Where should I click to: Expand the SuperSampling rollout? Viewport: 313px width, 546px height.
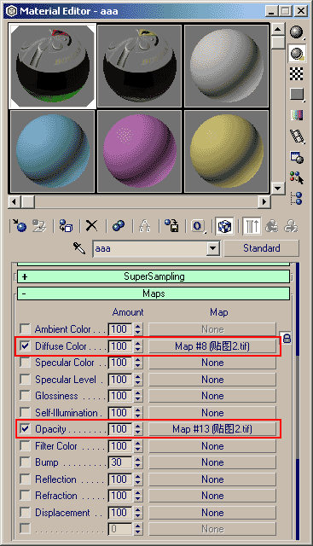(154, 276)
